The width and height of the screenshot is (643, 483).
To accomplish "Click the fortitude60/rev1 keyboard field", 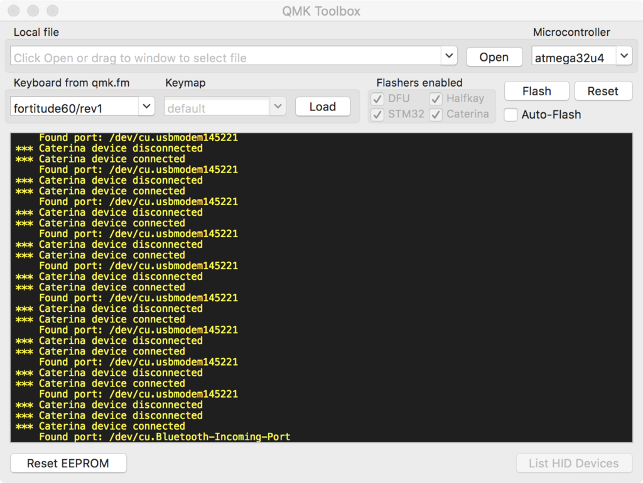I will click(x=75, y=107).
